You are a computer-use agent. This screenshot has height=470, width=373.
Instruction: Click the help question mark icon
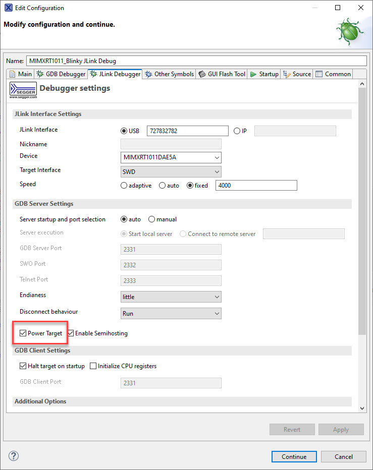pos(14,456)
